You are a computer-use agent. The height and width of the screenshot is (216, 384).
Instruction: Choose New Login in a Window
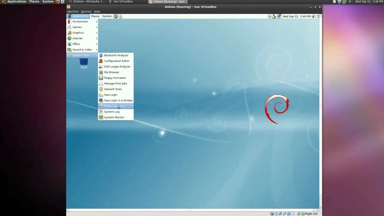click(x=116, y=100)
